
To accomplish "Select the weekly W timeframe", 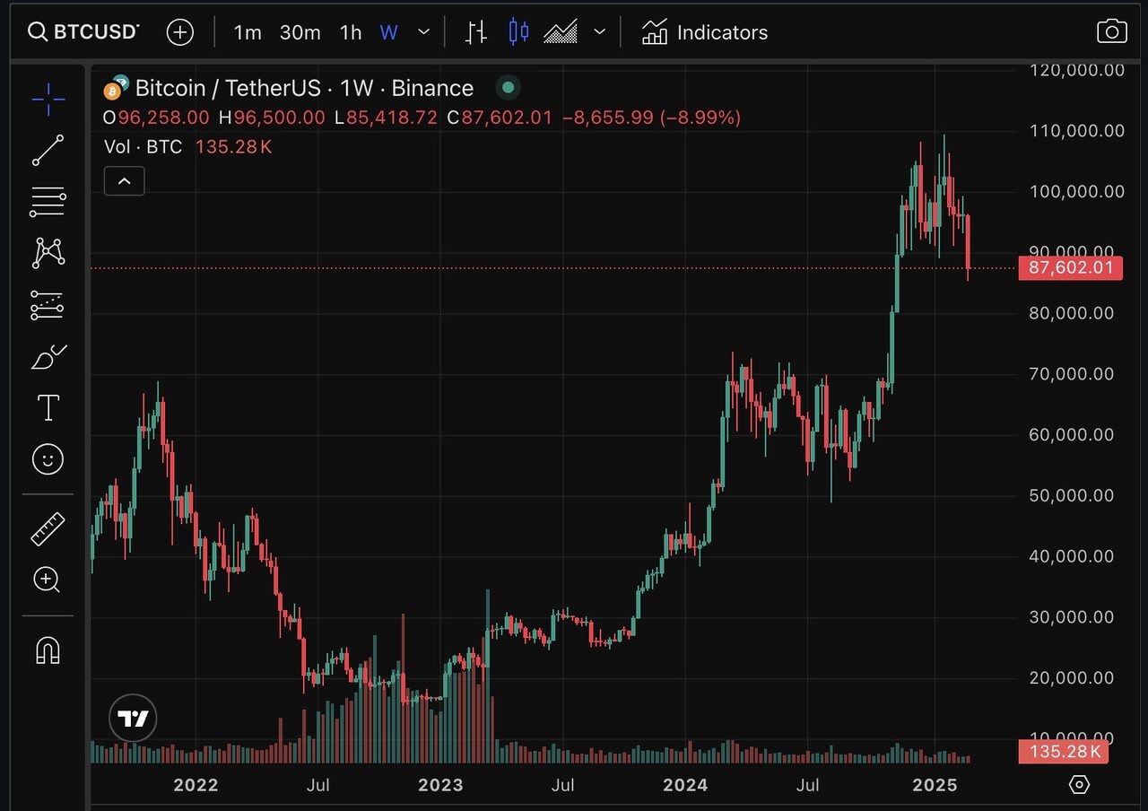I will pyautogui.click(x=388, y=32).
